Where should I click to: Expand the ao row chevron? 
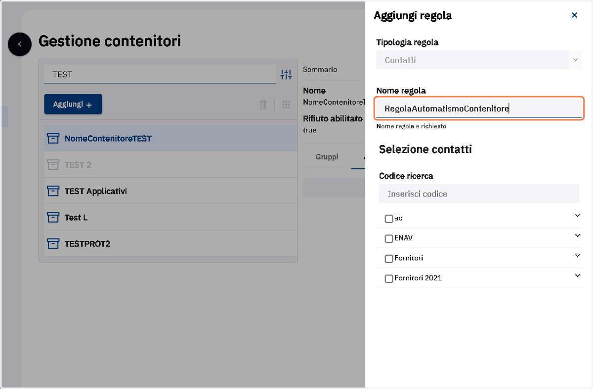[578, 216]
